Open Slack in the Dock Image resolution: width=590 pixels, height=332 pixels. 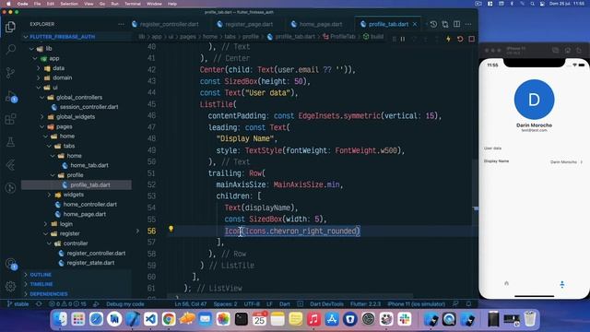pyautogui.click(x=405, y=319)
